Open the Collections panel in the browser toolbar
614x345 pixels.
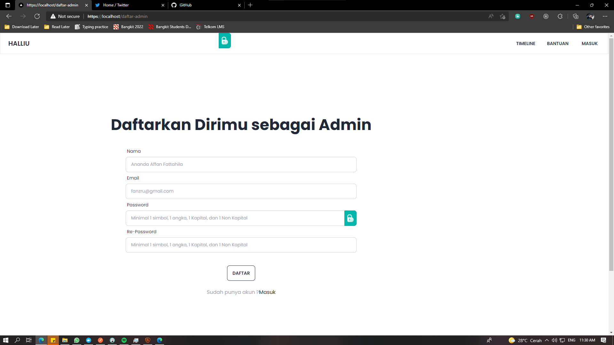pos(576,16)
